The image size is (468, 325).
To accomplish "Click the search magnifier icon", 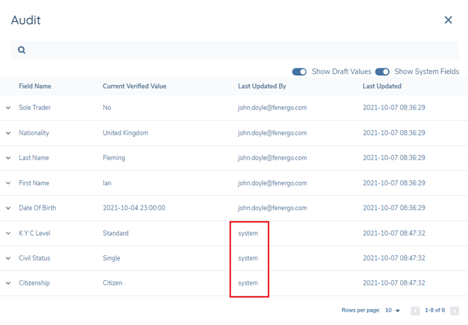I will tap(21, 50).
